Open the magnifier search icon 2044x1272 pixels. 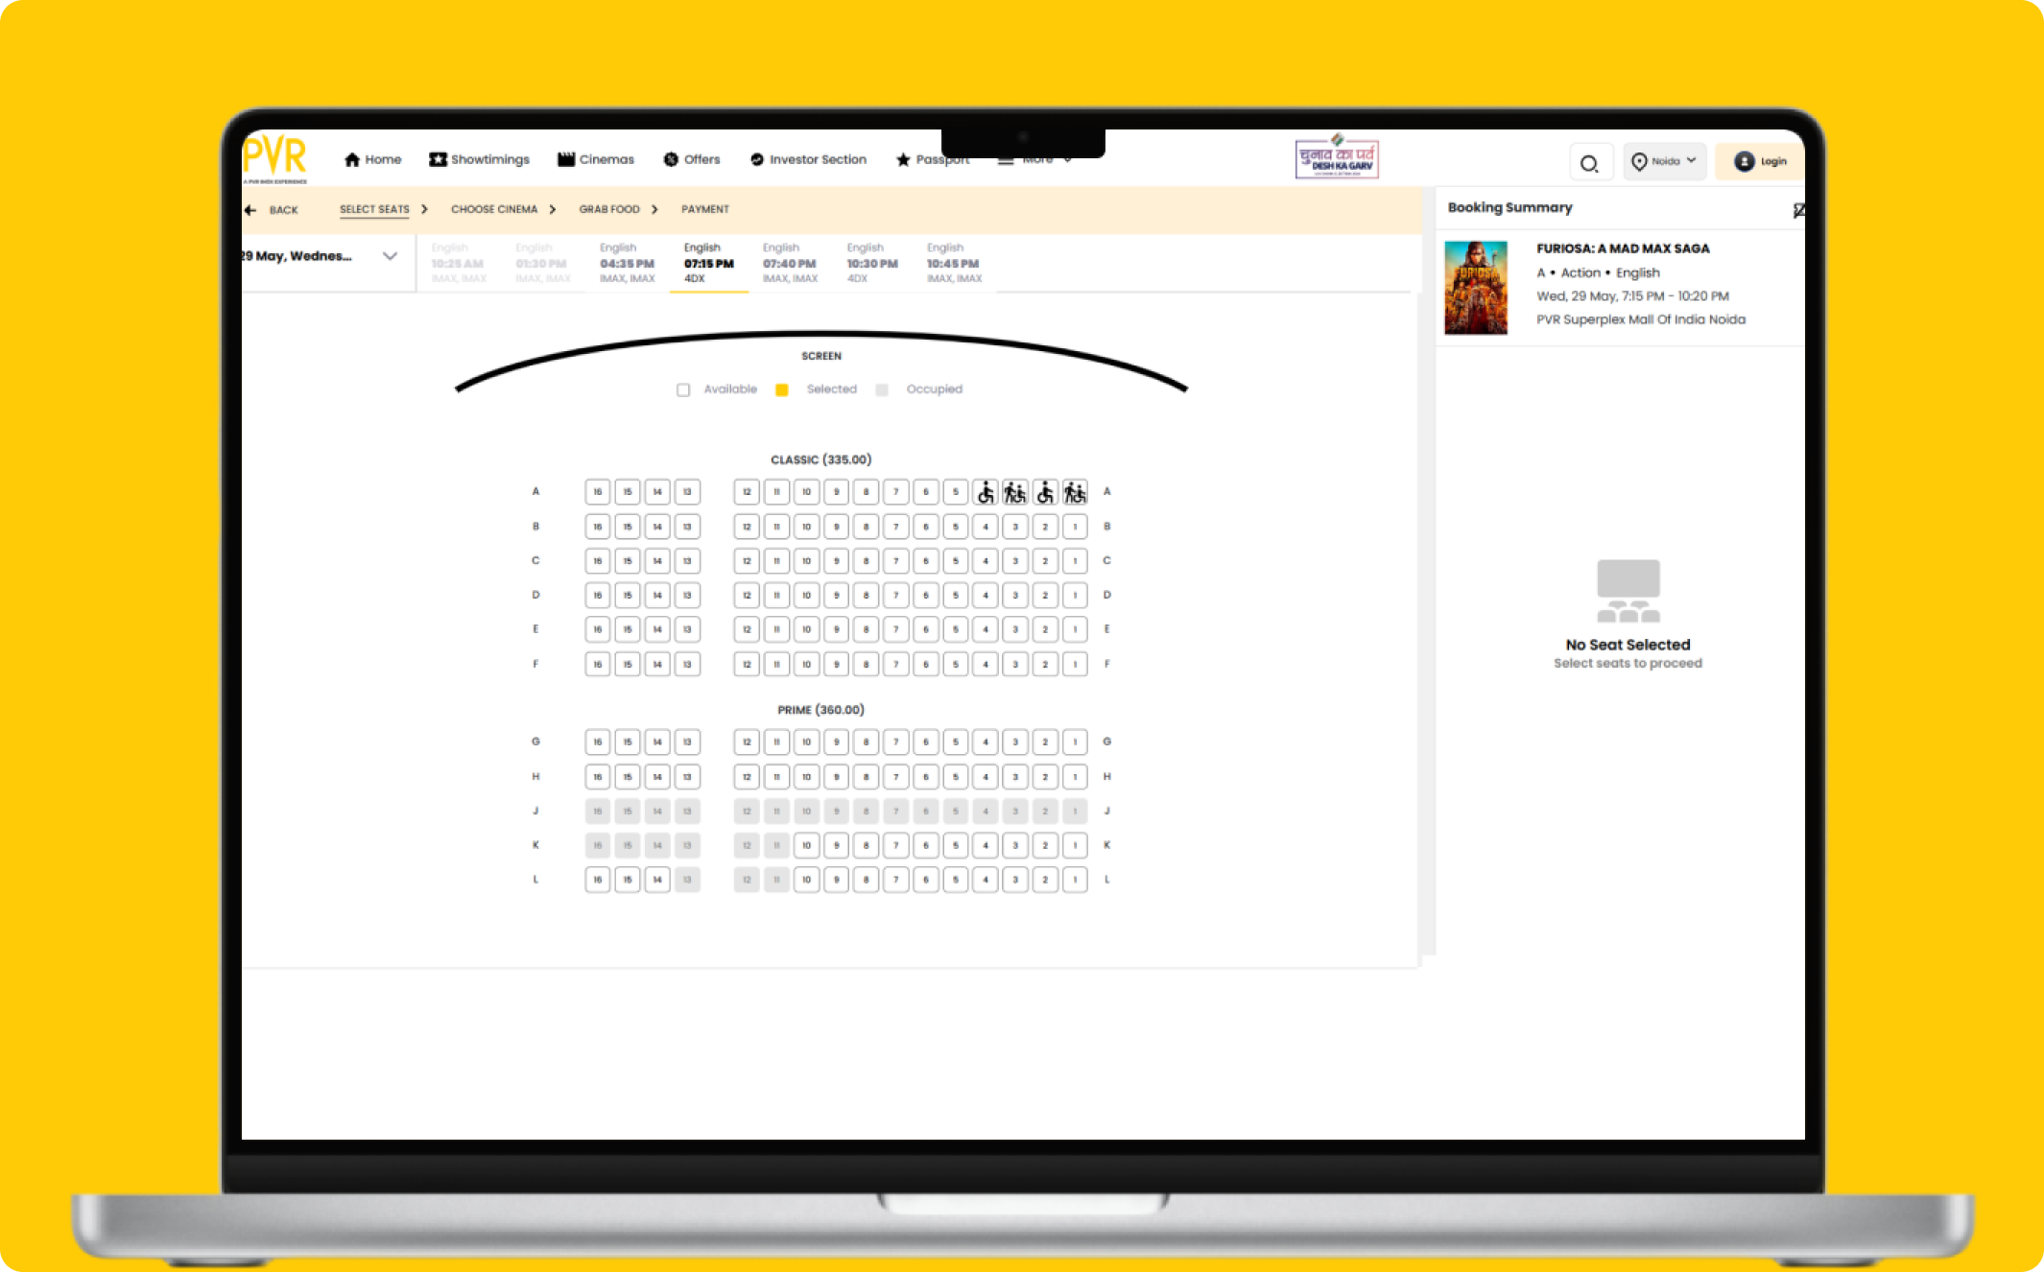tap(1589, 162)
